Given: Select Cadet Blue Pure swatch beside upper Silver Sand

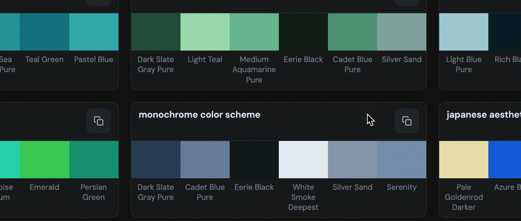Looking at the screenshot, I should point(352,32).
